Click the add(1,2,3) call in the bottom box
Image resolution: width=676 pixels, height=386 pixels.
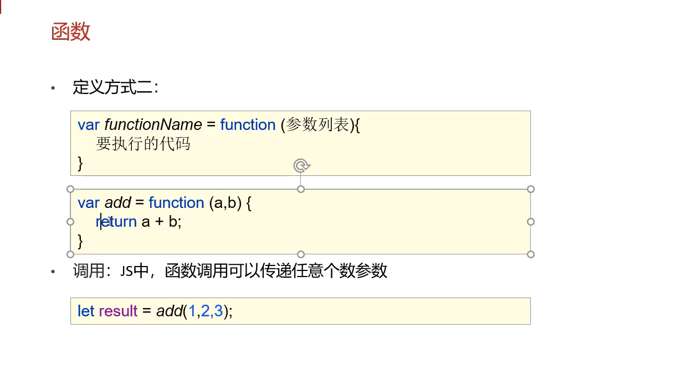point(192,311)
